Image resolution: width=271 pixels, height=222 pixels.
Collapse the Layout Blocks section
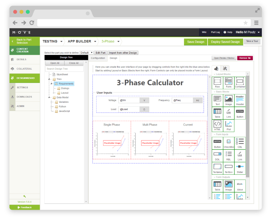pyautogui.click(x=222, y=74)
